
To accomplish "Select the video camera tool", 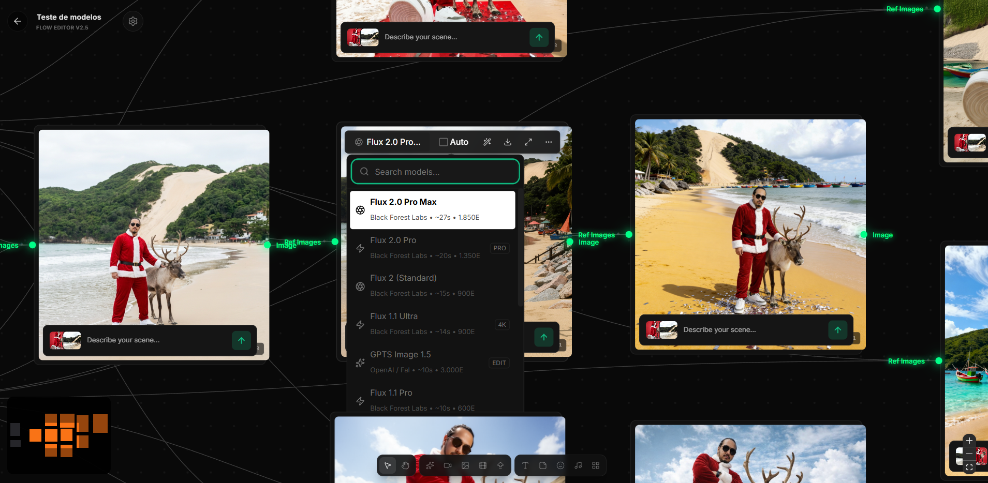I will click(x=447, y=465).
